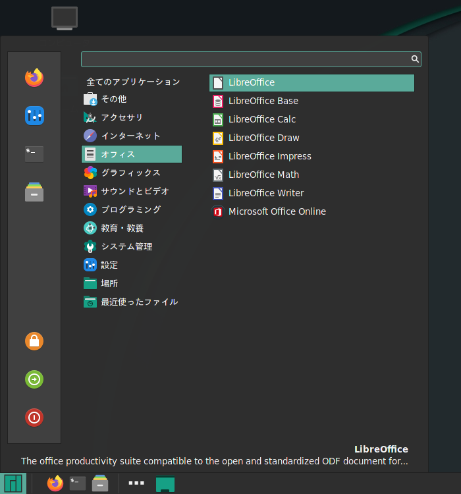Click the orange lock screen button
Viewport: 461px width, 494px height.
click(34, 341)
